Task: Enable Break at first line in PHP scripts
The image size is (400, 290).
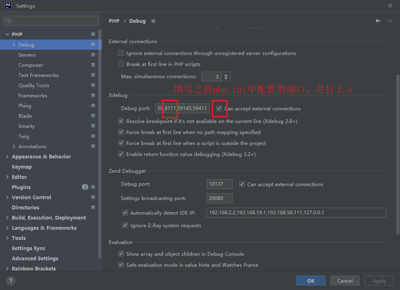Action: [x=121, y=64]
